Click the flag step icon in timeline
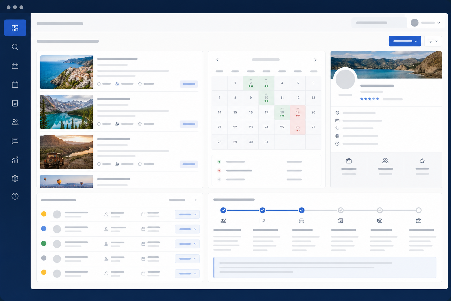 click(262, 221)
